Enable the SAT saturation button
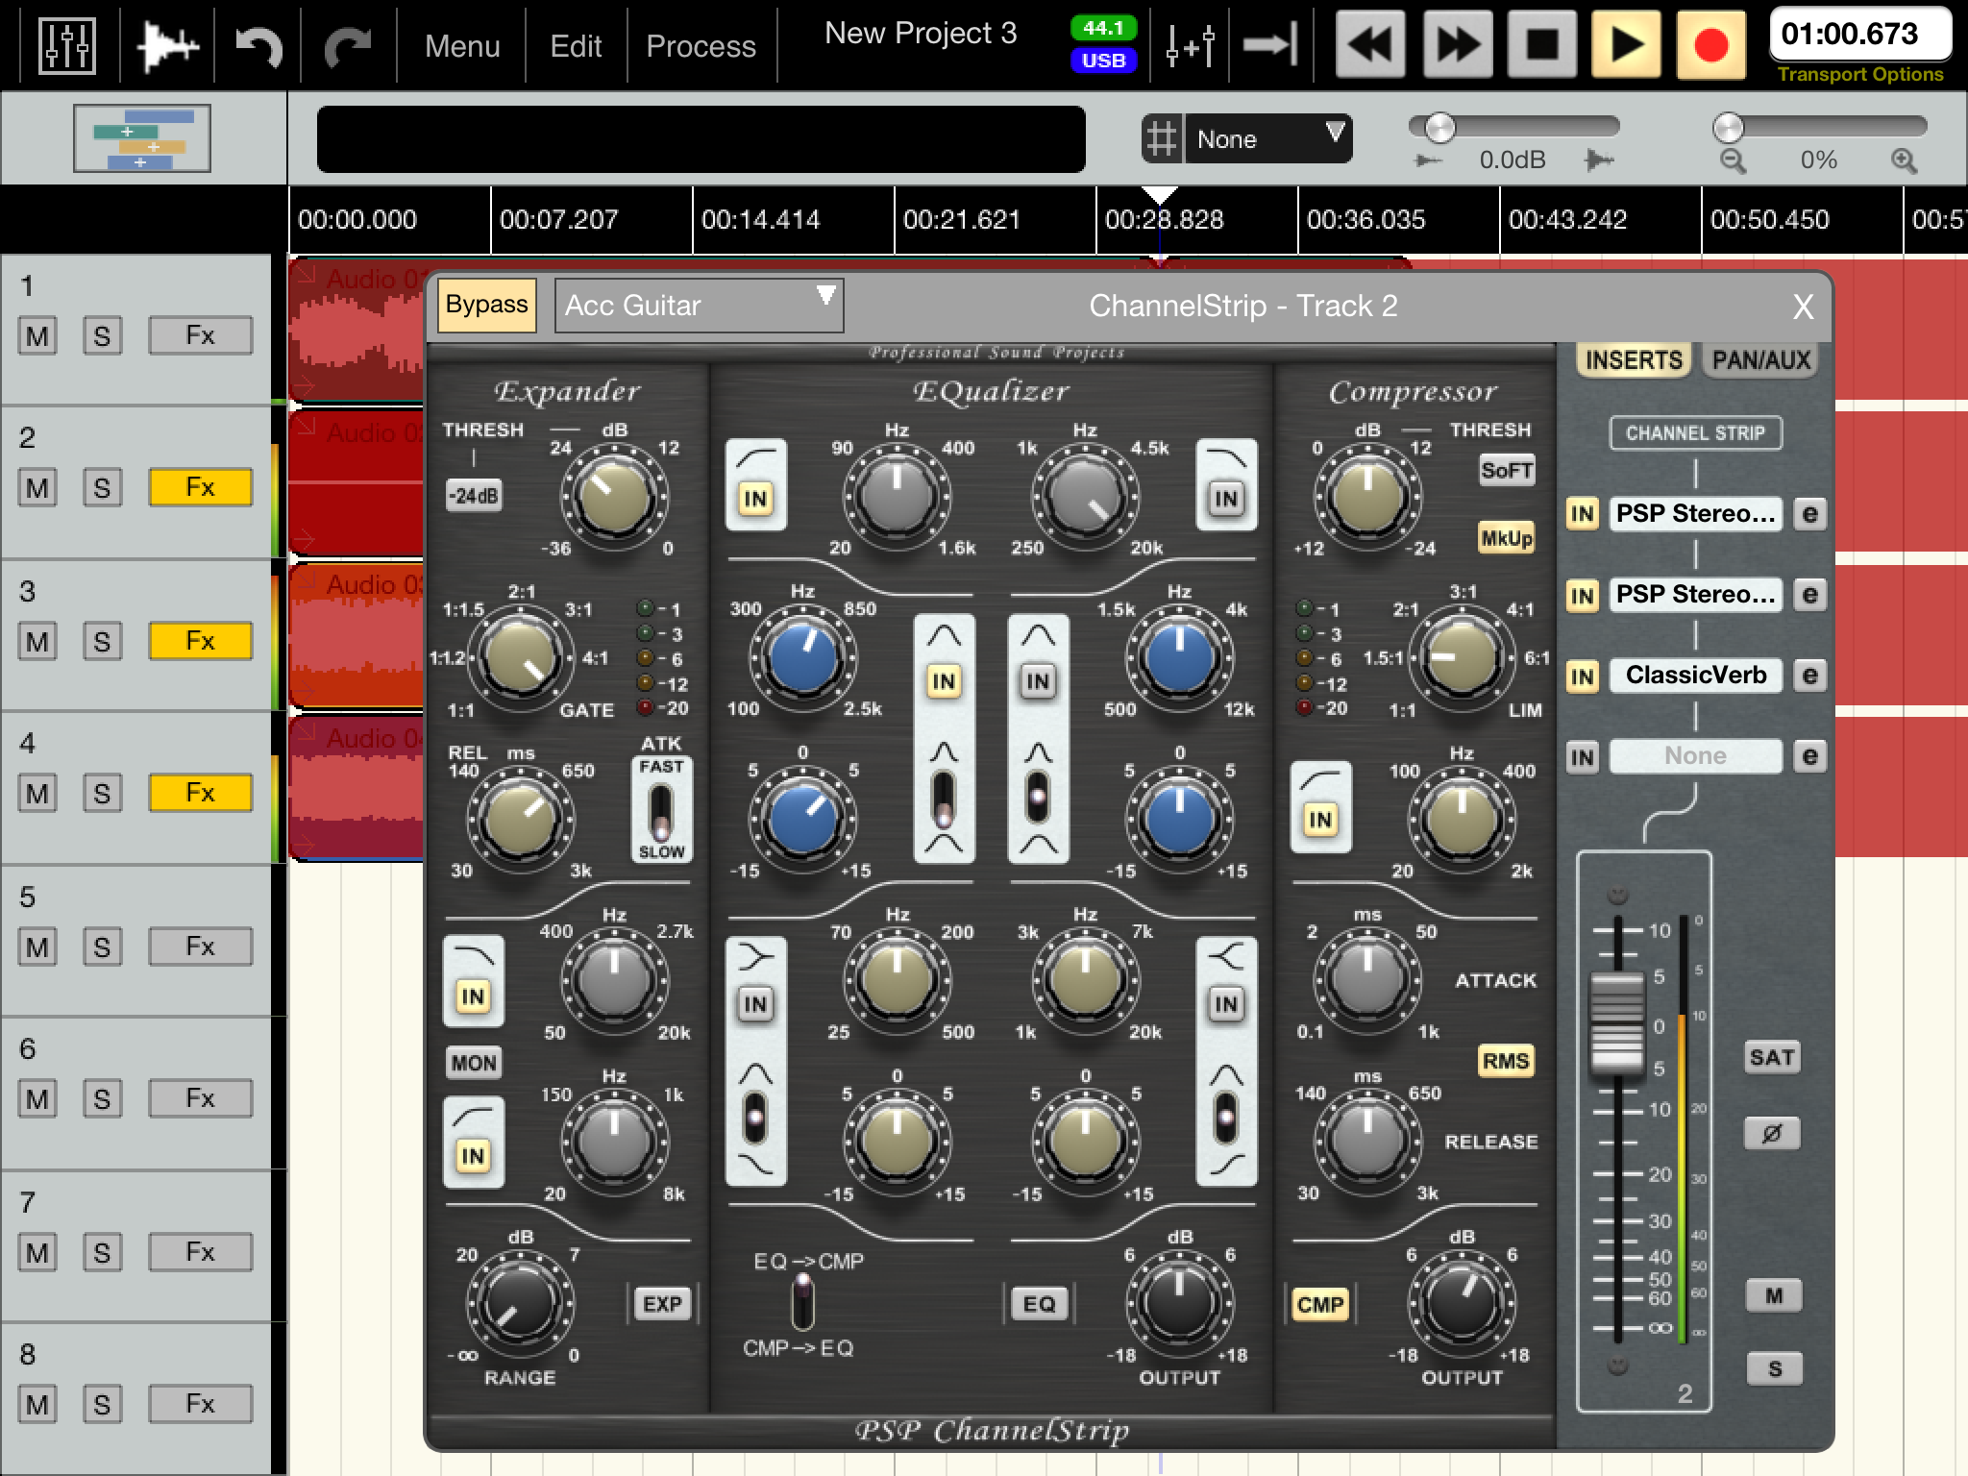1968x1476 pixels. (x=1773, y=1057)
